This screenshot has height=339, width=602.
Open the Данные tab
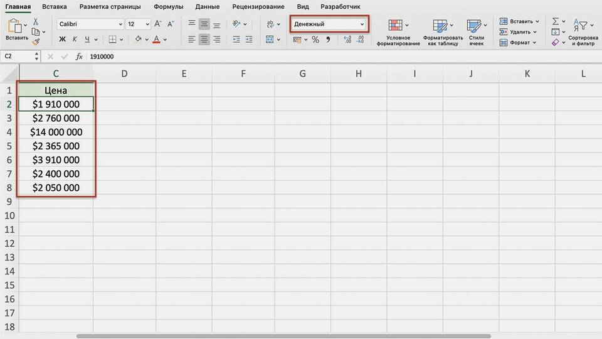[208, 6]
